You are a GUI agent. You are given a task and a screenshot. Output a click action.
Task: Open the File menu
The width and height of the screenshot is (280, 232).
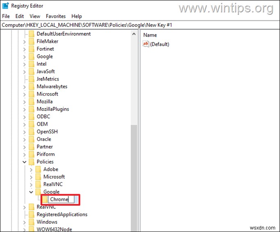pos(6,16)
